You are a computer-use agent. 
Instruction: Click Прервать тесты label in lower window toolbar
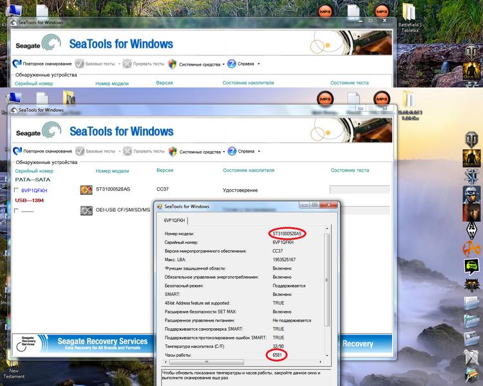tap(149, 151)
